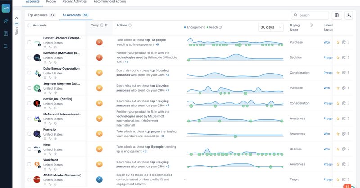Open the column settings icon button
Image resolution: width=360 pixels, height=188 pixels.
(x=337, y=15)
